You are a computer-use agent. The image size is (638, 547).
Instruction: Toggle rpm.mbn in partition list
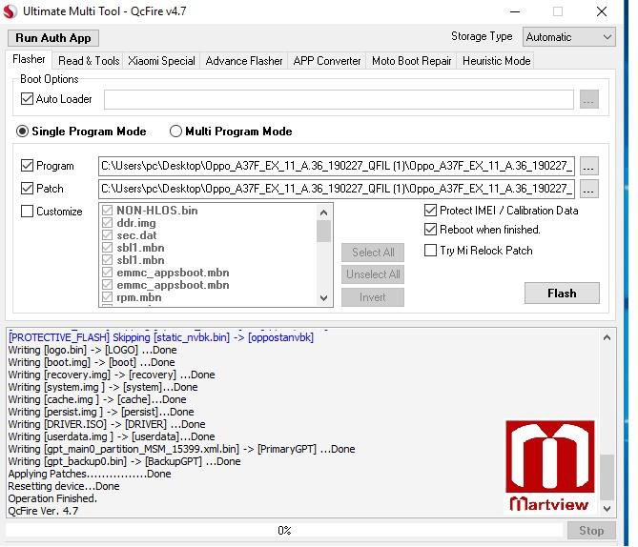point(107,297)
